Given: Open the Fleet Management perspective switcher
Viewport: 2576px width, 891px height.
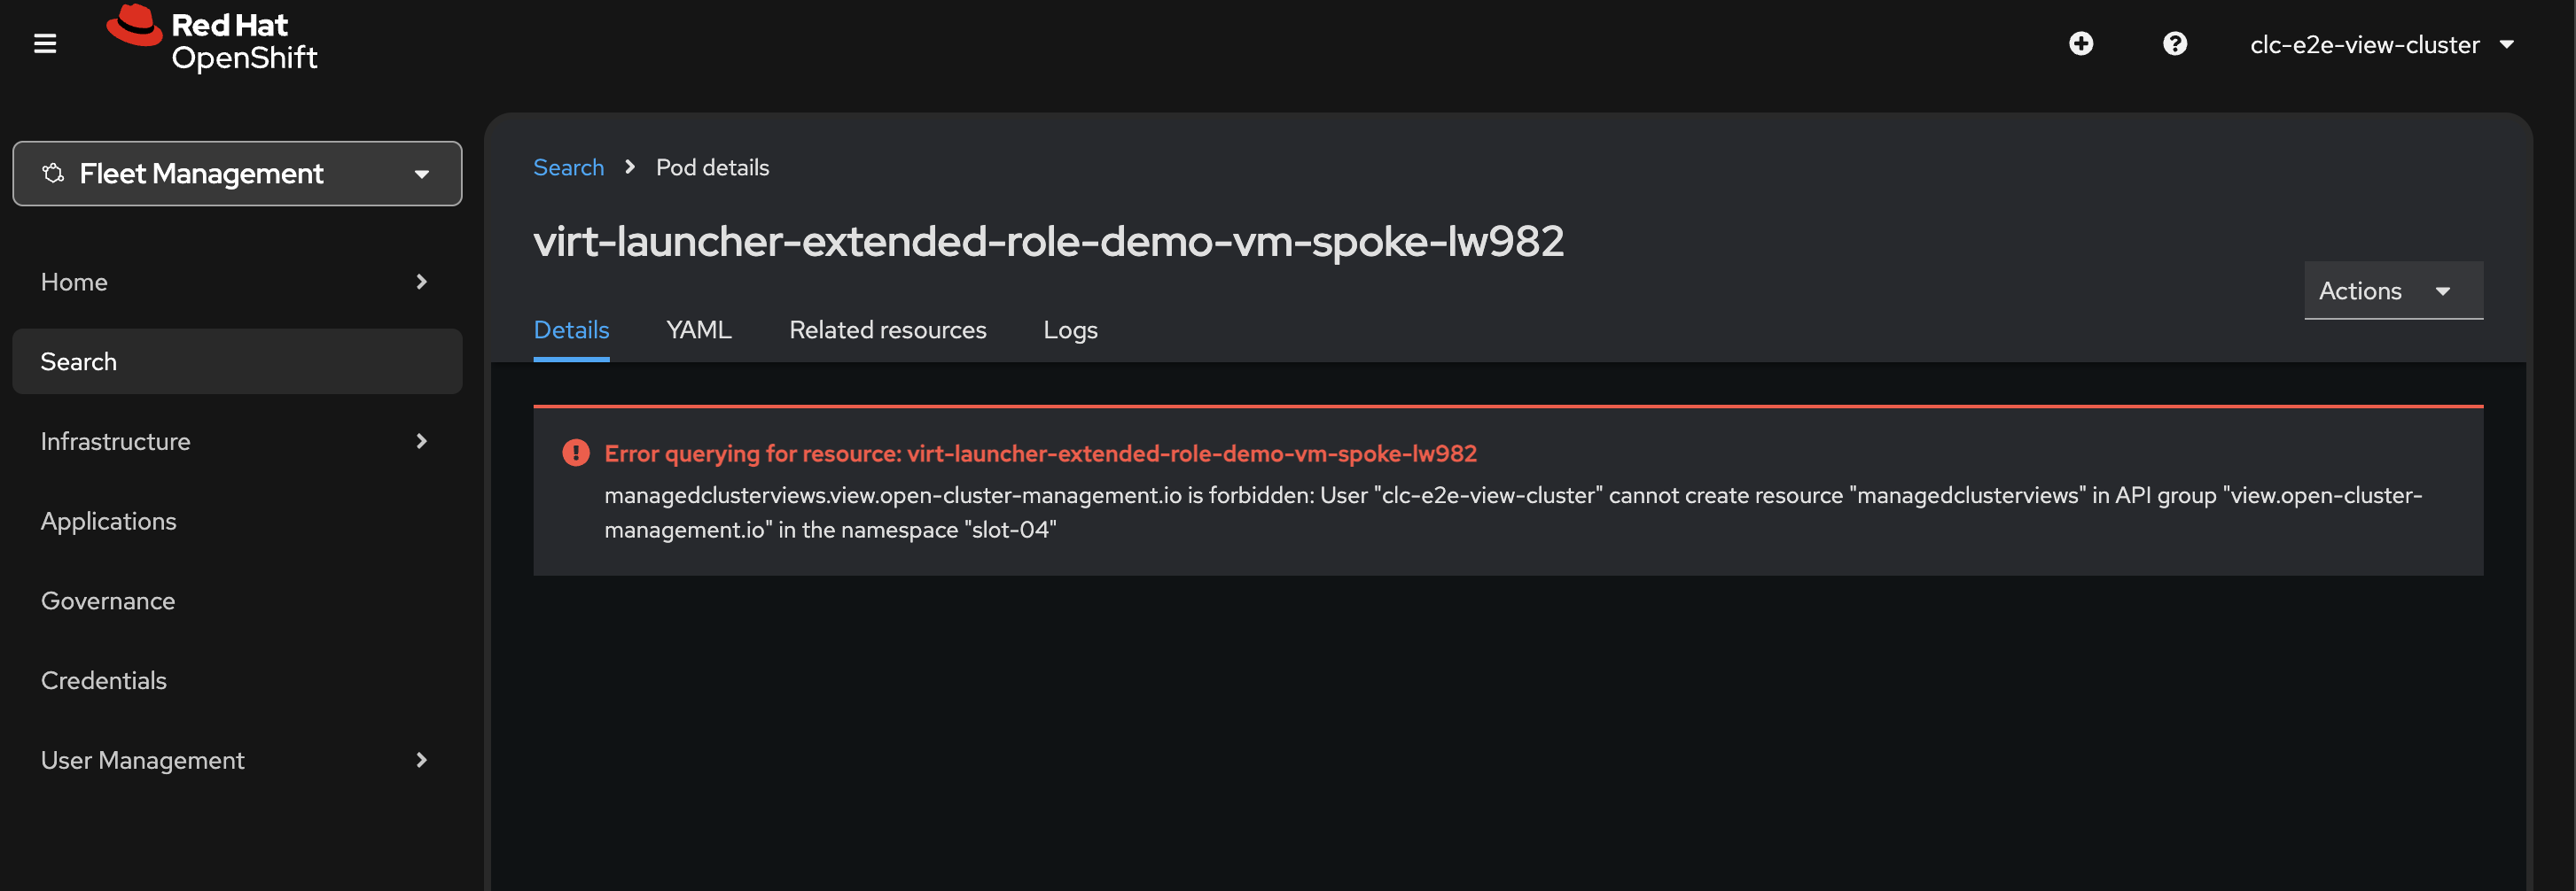Looking at the screenshot, I should (237, 174).
